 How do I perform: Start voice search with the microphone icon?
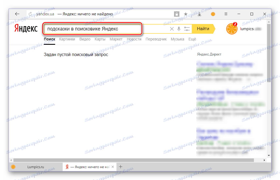[179, 29]
